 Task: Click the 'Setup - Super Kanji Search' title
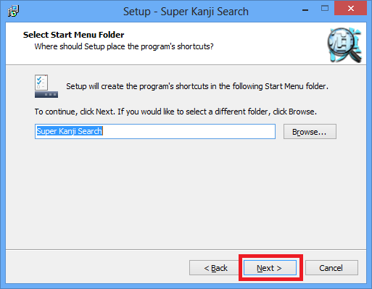click(186, 12)
